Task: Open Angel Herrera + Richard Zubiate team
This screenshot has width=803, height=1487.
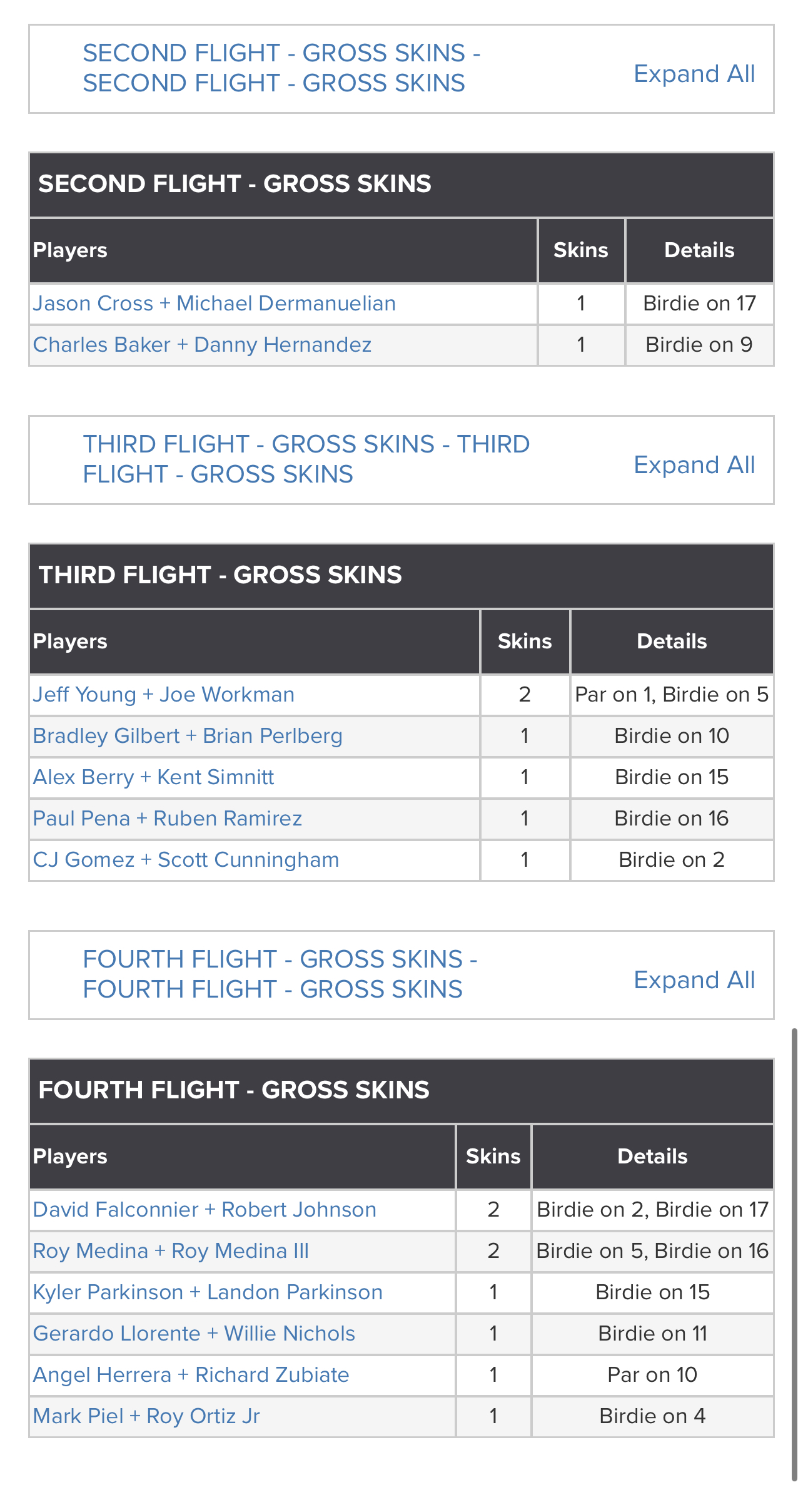Action: 191,1375
